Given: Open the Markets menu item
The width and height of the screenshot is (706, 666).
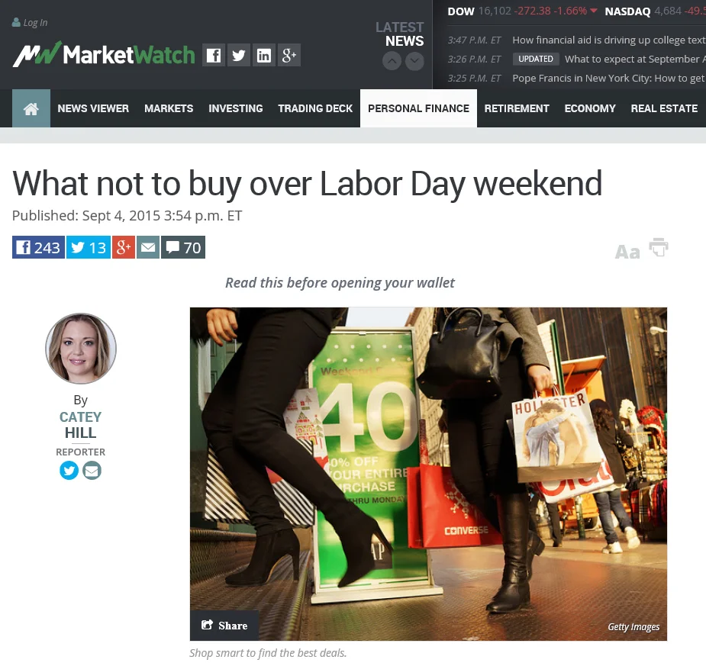Looking at the screenshot, I should (x=169, y=108).
